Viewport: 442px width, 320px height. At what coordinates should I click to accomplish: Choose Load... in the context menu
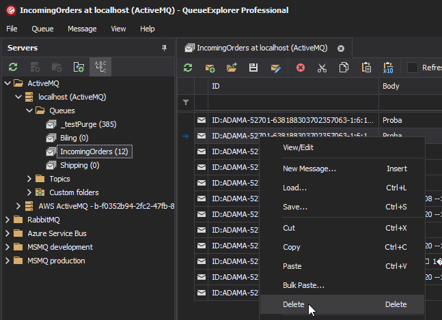point(342,188)
